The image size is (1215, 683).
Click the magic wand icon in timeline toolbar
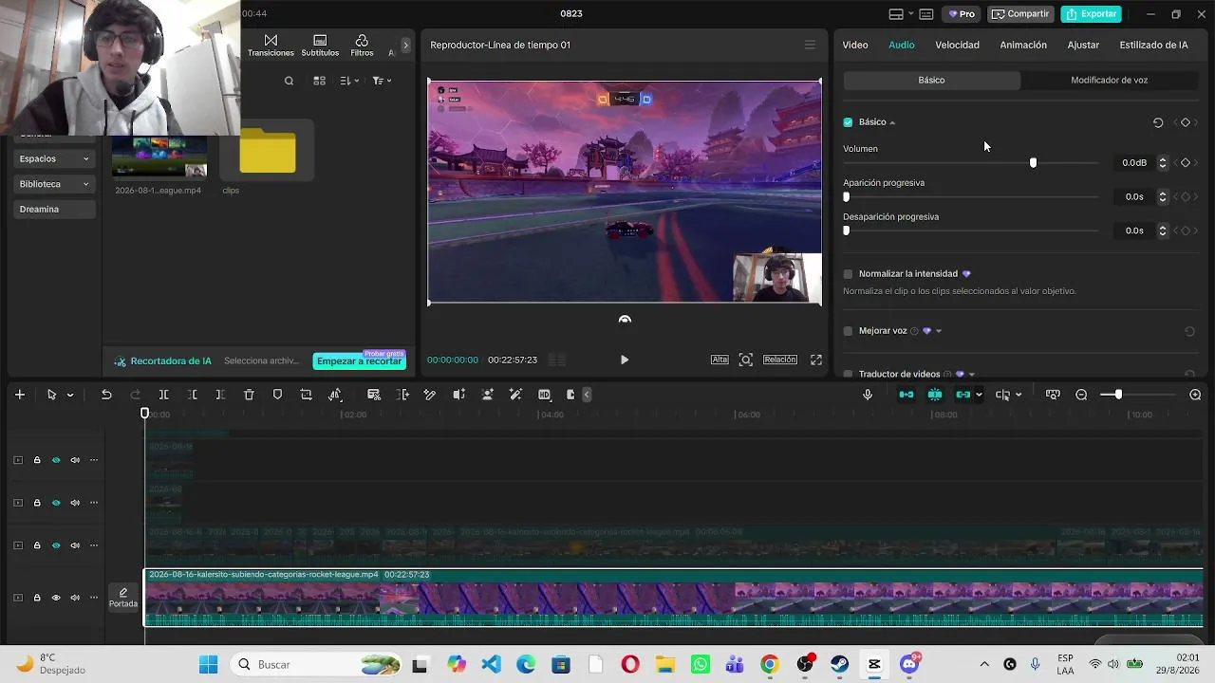tap(515, 395)
